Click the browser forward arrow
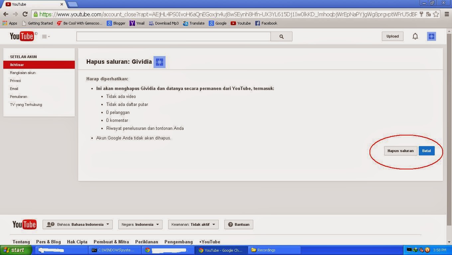The image size is (452, 255). [15, 14]
